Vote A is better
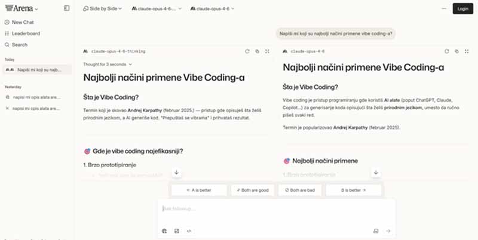The image size is (478, 240). [x=199, y=190]
